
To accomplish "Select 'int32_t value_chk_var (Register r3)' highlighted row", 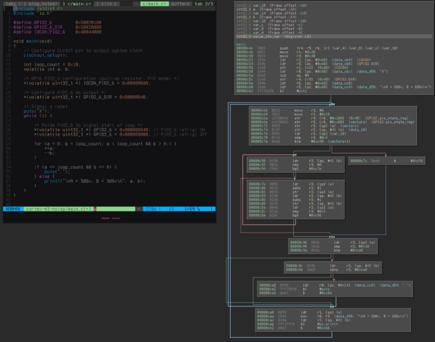I will click(x=334, y=36).
